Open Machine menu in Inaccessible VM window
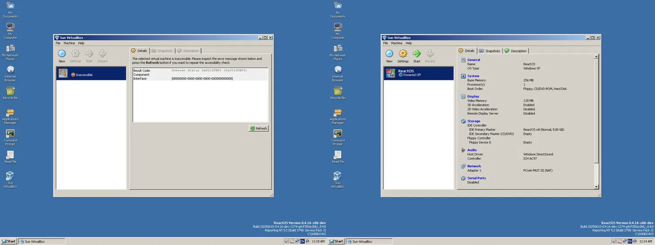Screen dimensions: 655x245 (x=69, y=43)
